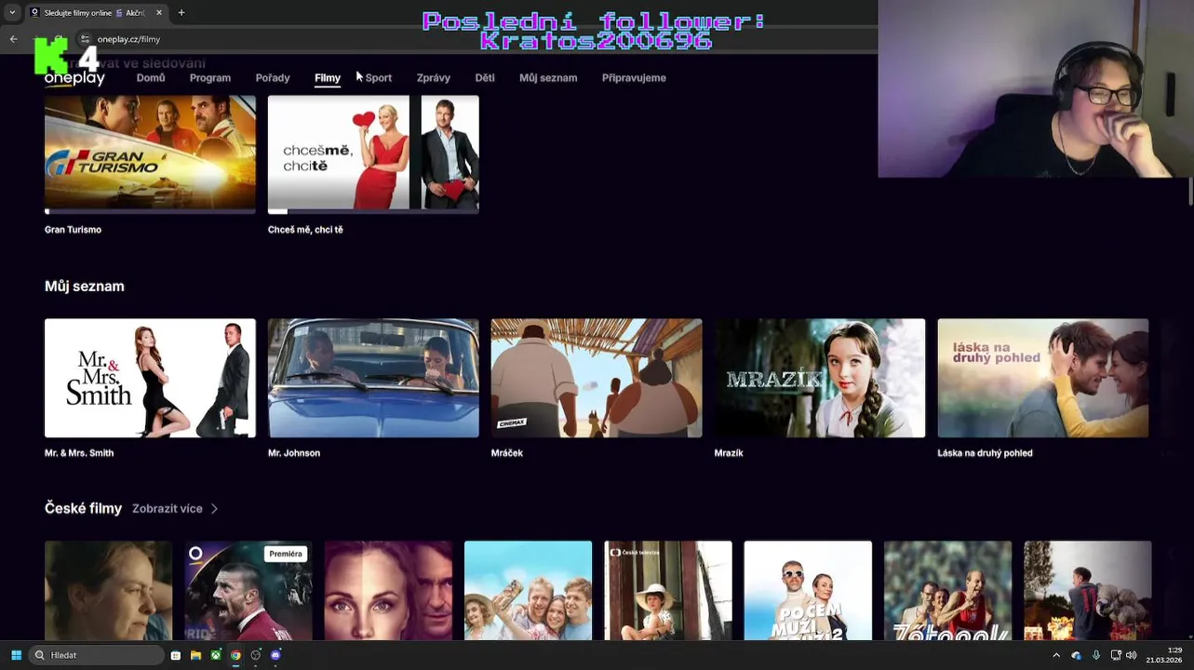Image resolution: width=1194 pixels, height=670 pixels.
Task: Switch to Google Chrome in taskbar
Action: click(x=235, y=655)
